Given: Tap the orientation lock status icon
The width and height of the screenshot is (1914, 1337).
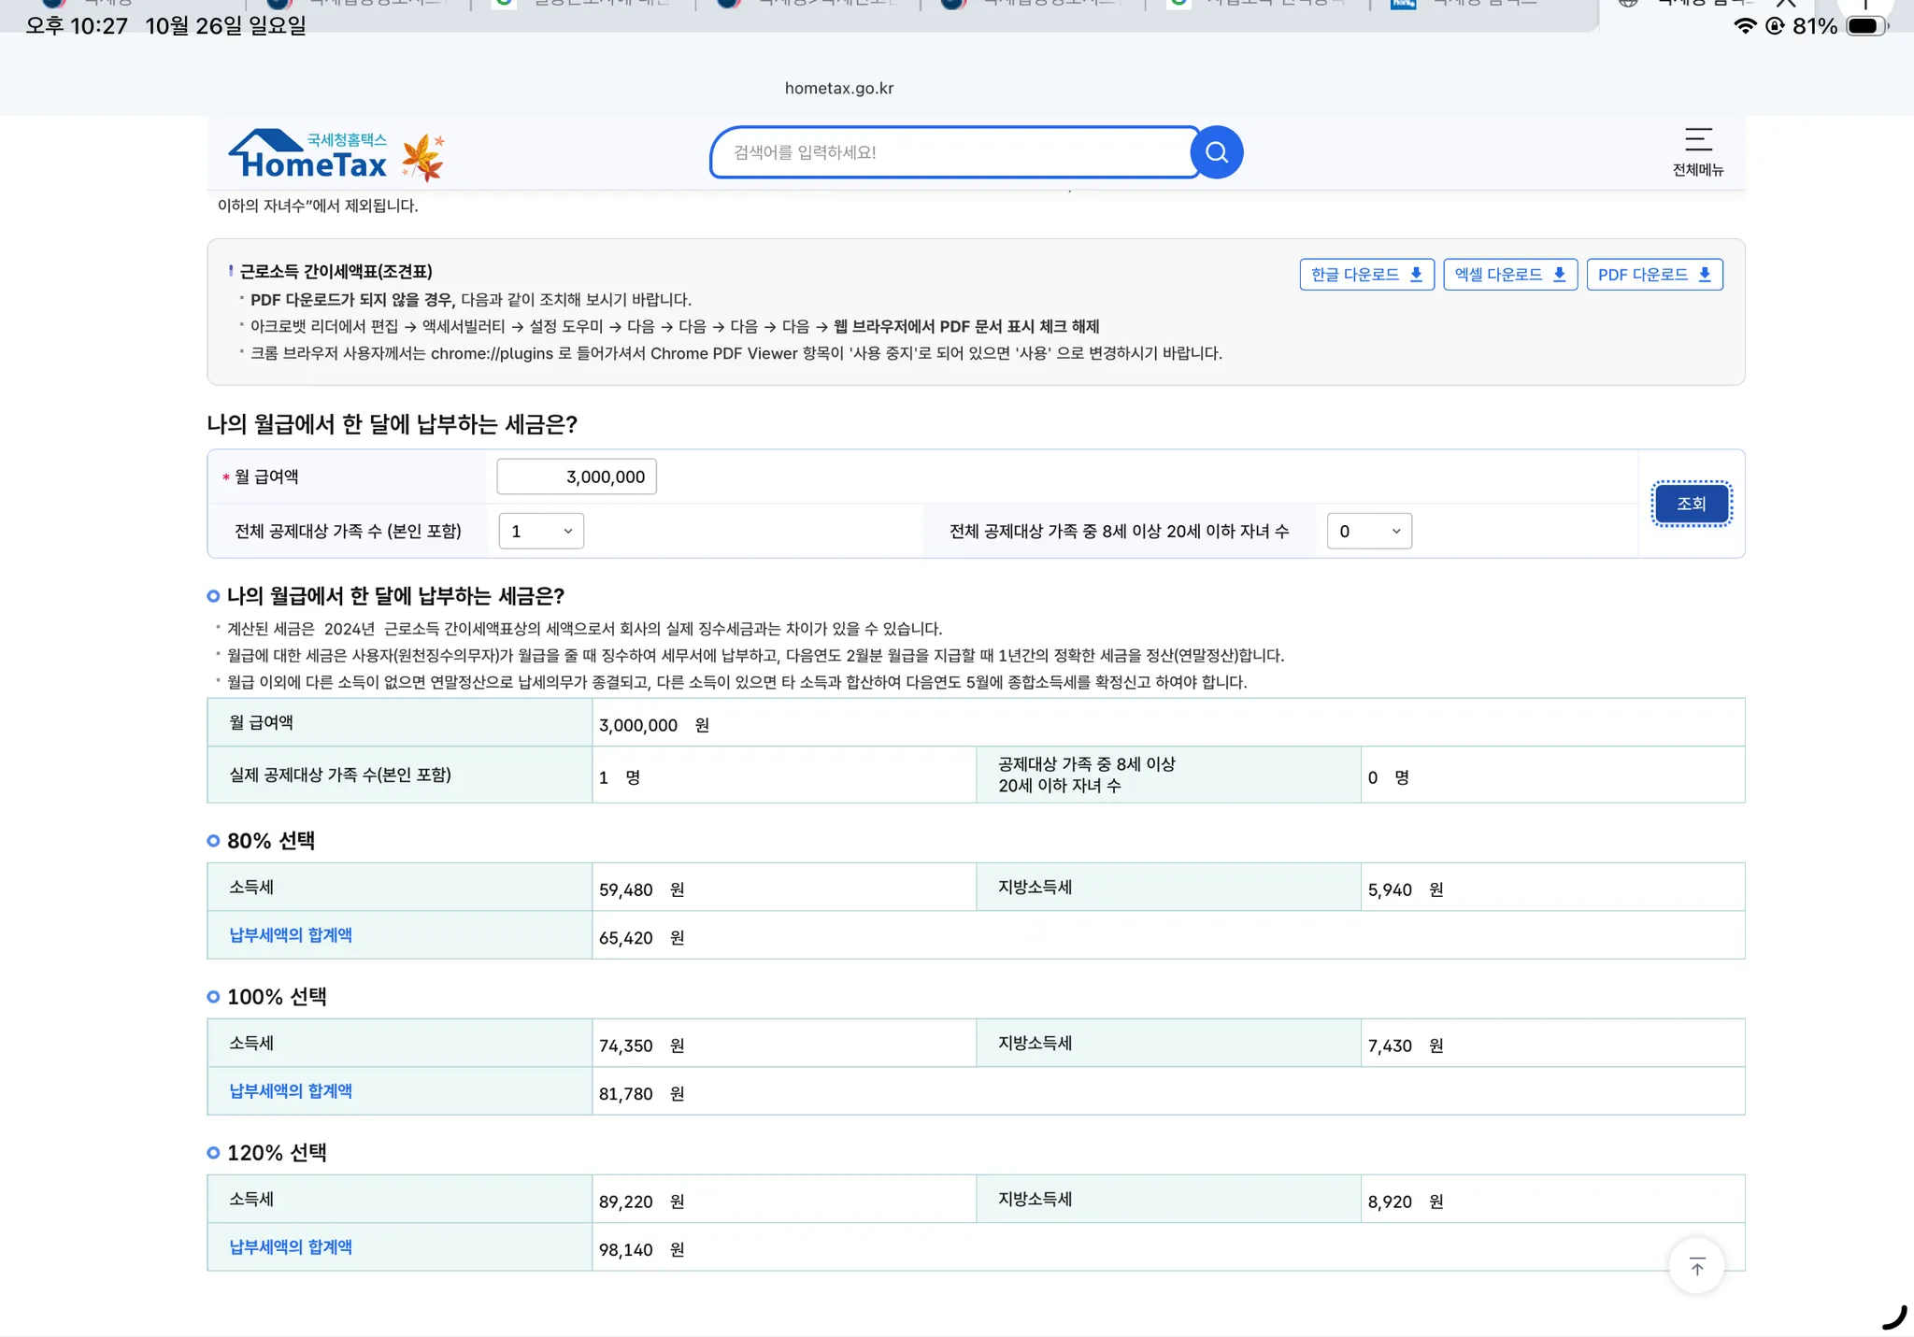Looking at the screenshot, I should tap(1774, 26).
